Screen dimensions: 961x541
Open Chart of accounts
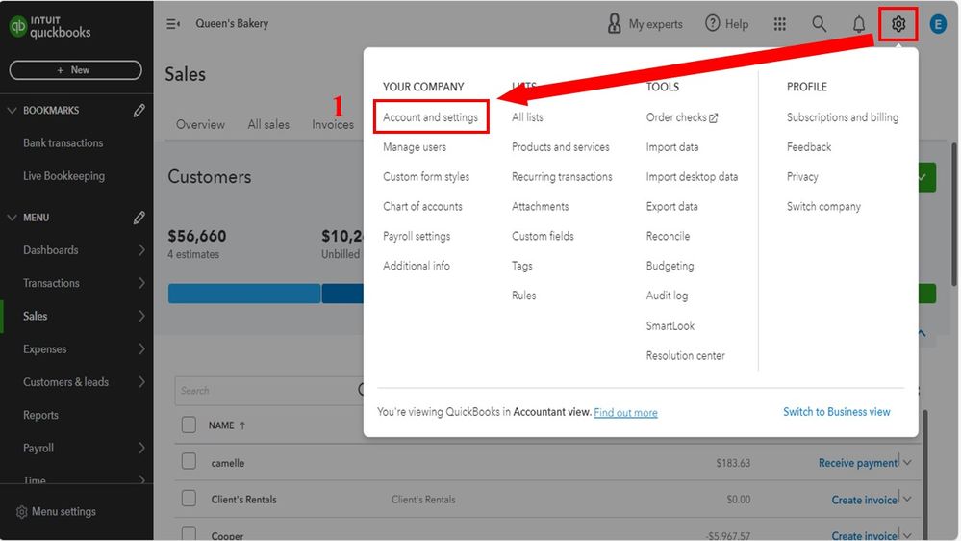422,206
